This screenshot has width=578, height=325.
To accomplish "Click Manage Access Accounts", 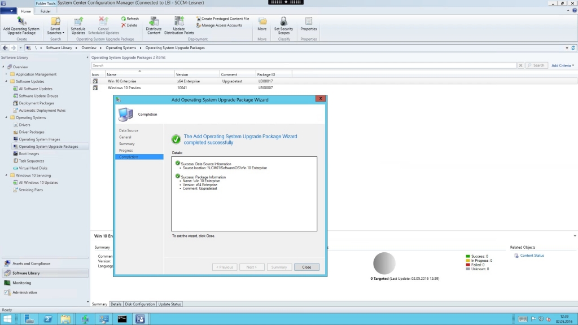I will coord(219,25).
